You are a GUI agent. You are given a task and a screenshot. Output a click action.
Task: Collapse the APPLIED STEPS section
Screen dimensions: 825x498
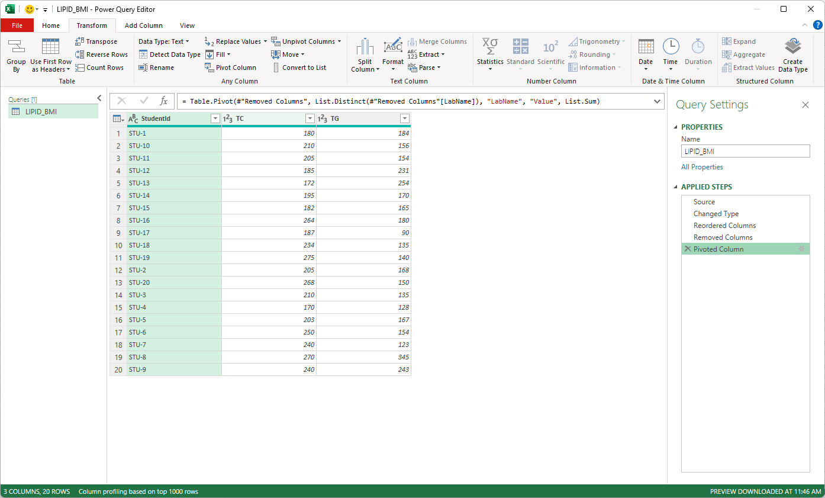tap(676, 187)
